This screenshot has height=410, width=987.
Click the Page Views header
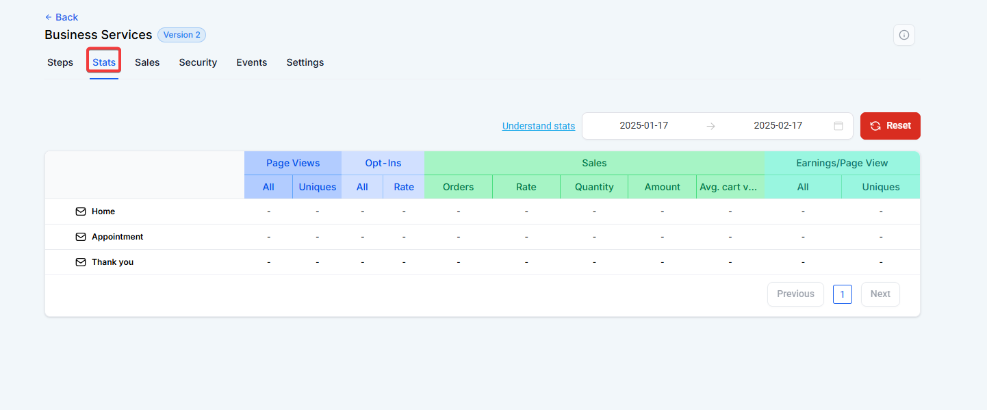293,163
